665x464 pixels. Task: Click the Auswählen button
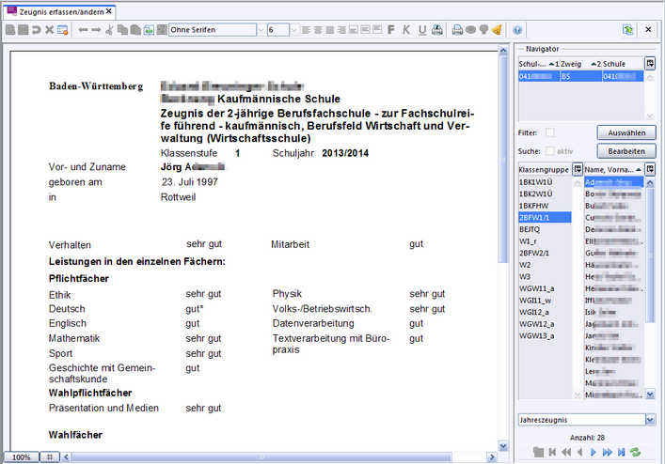pyautogui.click(x=625, y=133)
